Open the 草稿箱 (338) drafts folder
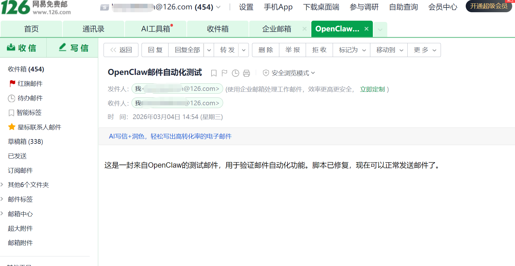 [25, 142]
